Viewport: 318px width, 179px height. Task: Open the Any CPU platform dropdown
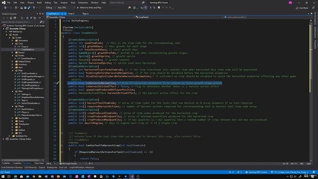coord(66,8)
